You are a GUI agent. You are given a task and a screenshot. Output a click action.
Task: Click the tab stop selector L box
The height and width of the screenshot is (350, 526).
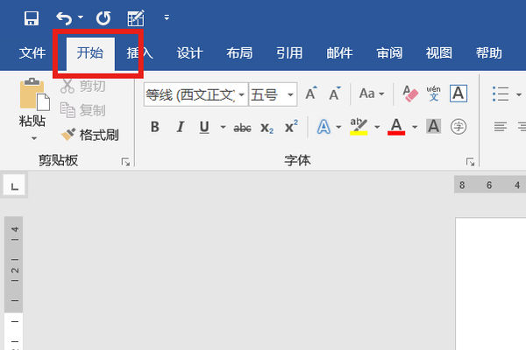point(14,185)
